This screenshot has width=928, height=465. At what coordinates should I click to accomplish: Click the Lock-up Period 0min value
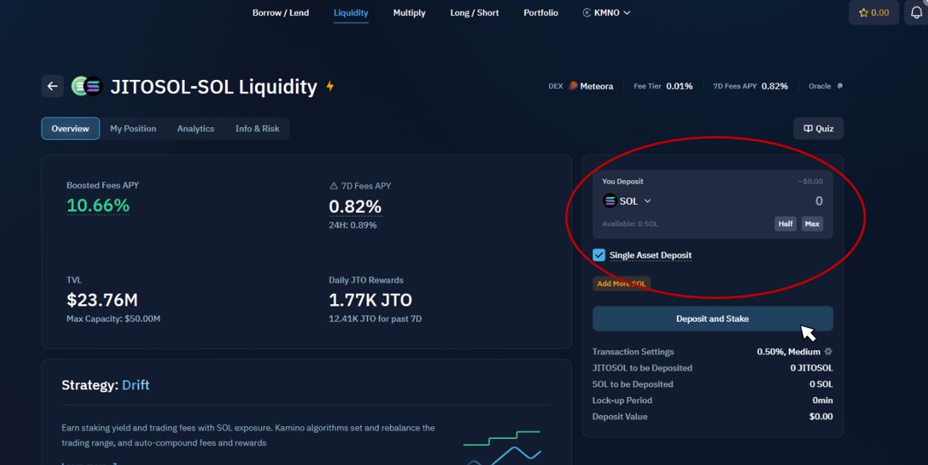(x=823, y=401)
